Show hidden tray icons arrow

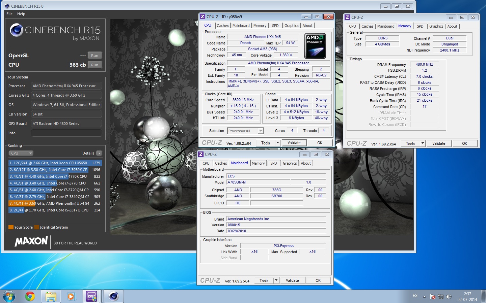(425, 297)
